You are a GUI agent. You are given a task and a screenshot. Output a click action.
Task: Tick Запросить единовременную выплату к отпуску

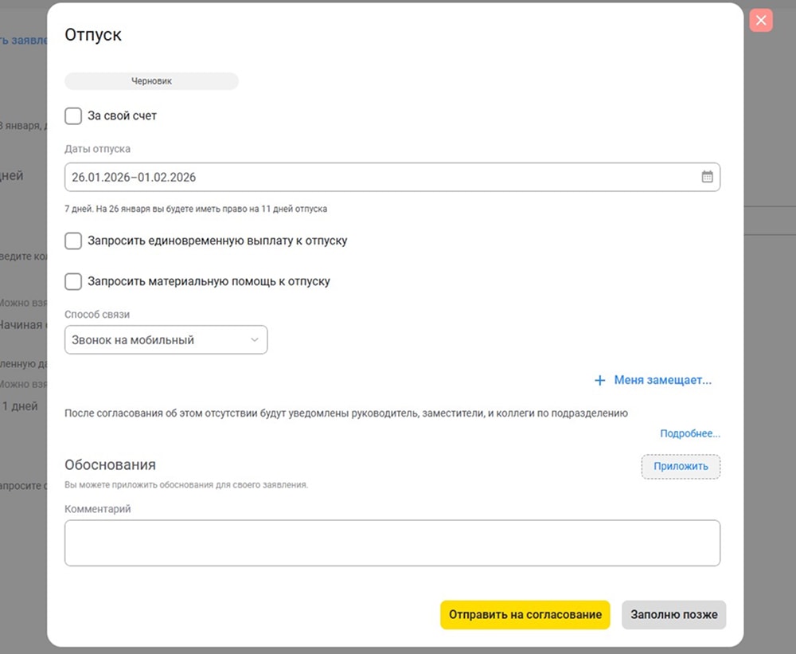coord(73,241)
